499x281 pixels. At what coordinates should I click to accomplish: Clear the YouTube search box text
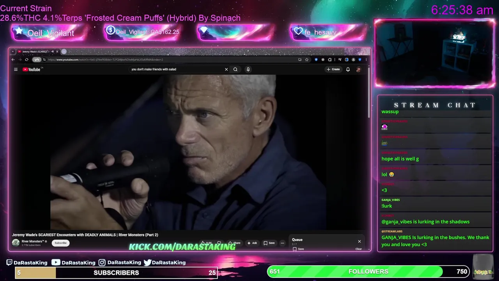[x=226, y=69]
